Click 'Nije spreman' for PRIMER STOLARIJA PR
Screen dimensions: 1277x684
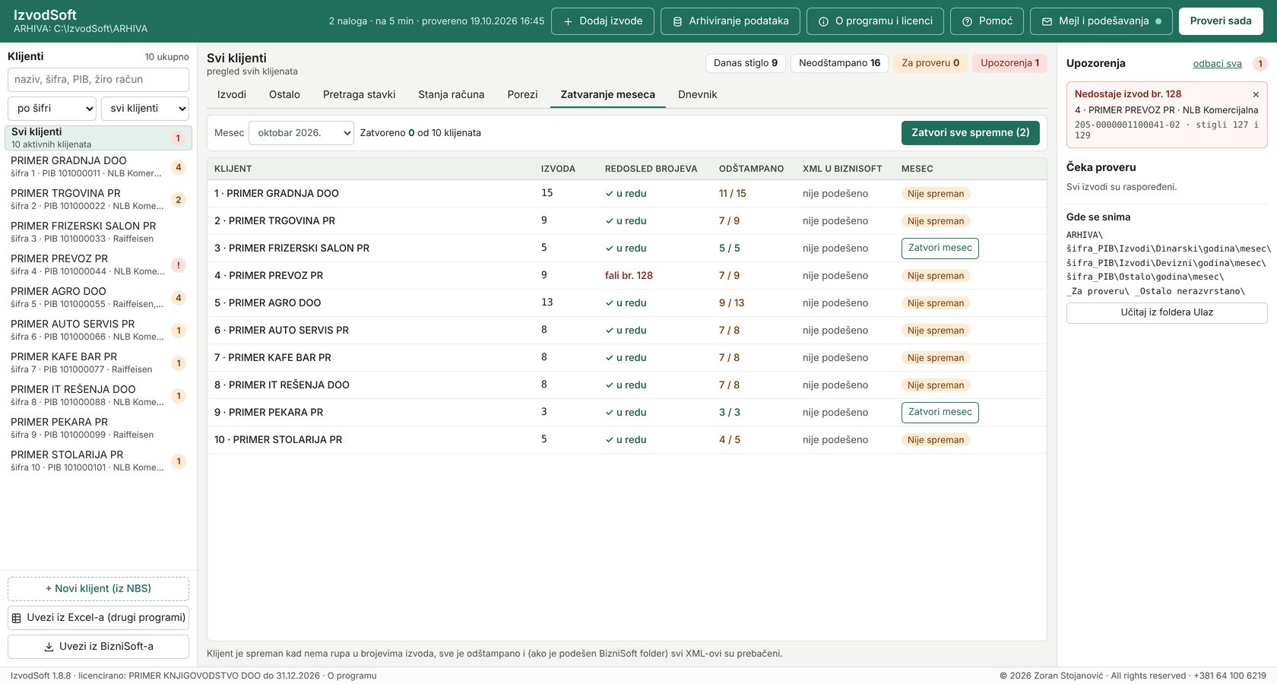[936, 440]
